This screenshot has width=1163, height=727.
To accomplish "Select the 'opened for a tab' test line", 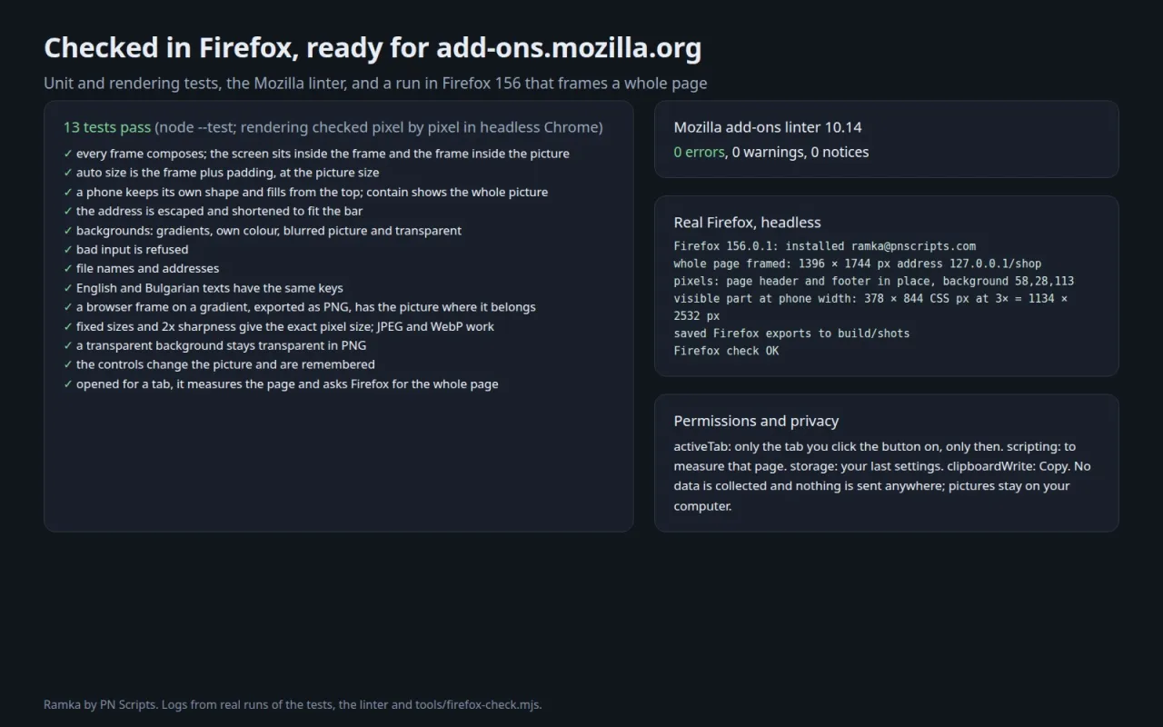I will pyautogui.click(x=281, y=384).
